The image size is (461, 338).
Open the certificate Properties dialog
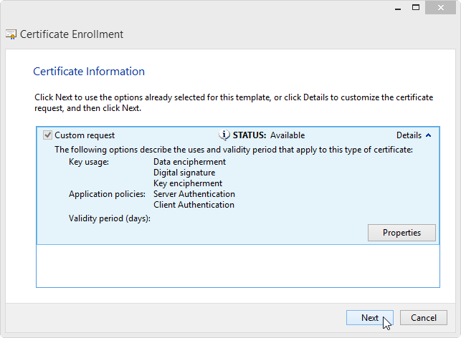click(x=401, y=233)
